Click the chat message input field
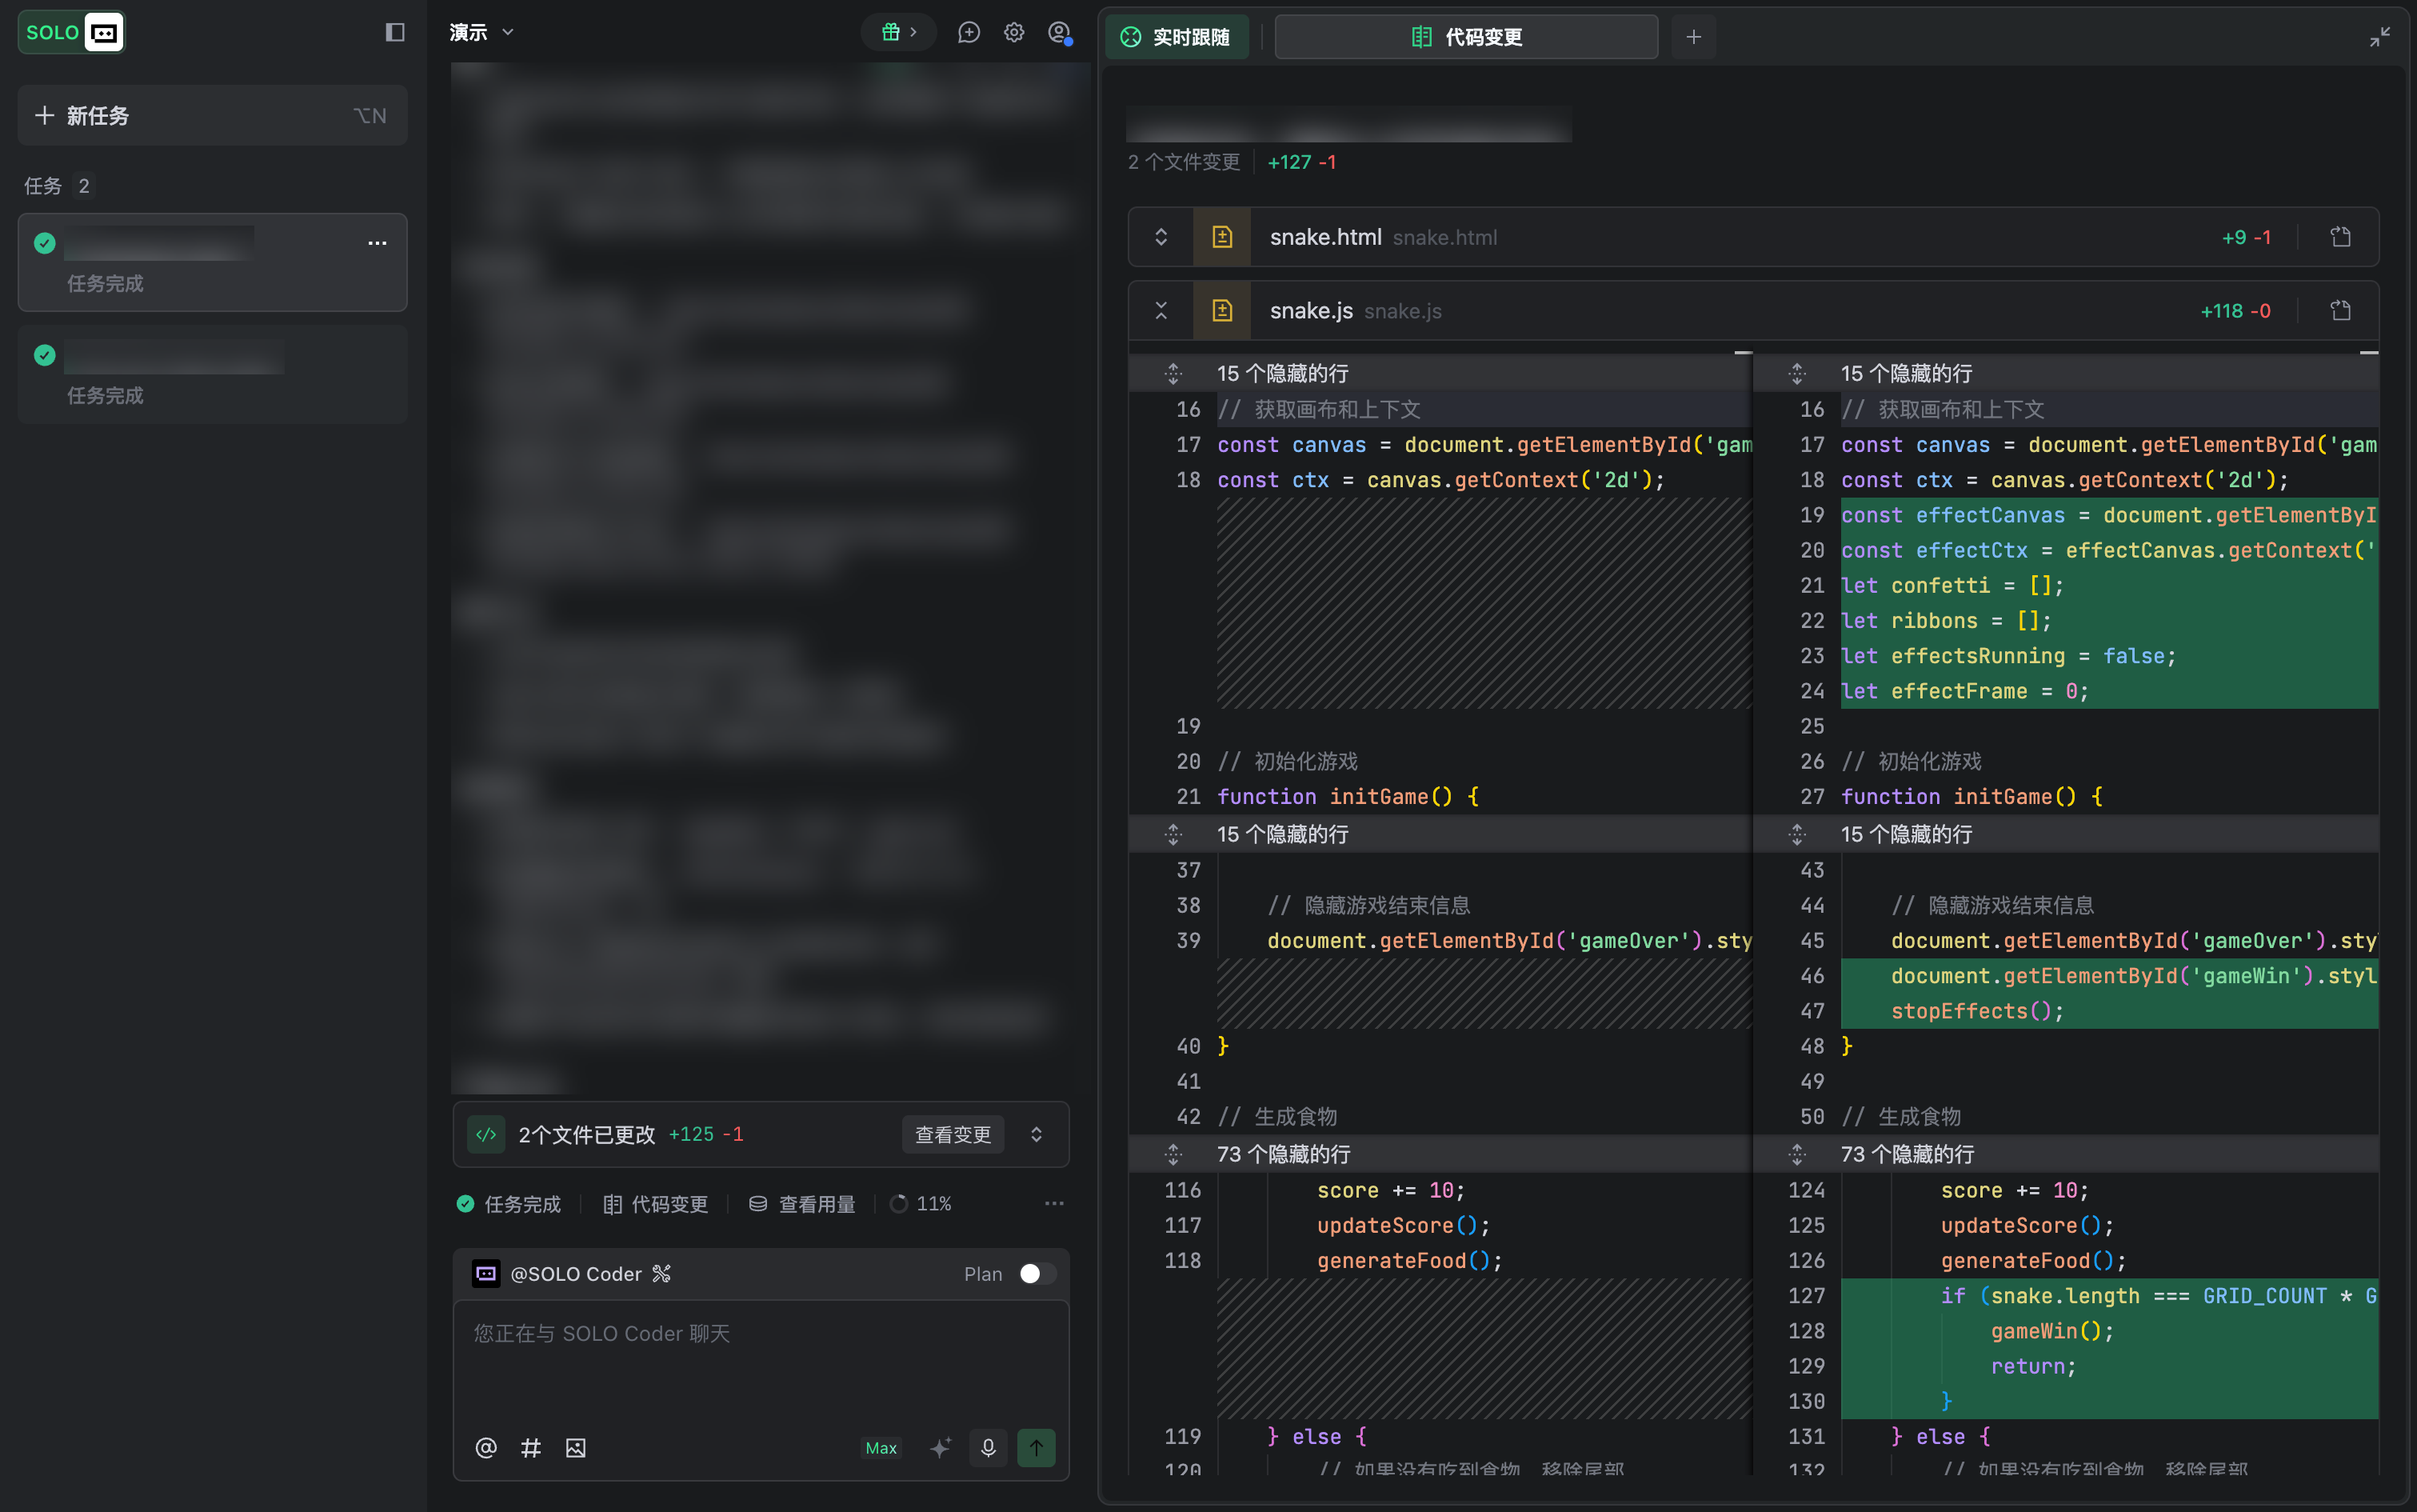2417x1512 pixels. [760, 1360]
